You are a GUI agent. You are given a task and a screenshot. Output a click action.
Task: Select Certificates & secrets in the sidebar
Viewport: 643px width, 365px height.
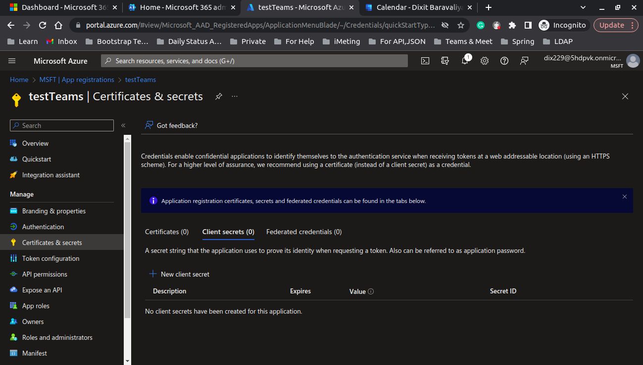click(x=62, y=243)
